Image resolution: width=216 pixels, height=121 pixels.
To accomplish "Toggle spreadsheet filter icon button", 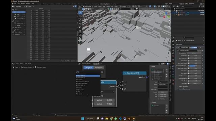I will click(76, 6).
